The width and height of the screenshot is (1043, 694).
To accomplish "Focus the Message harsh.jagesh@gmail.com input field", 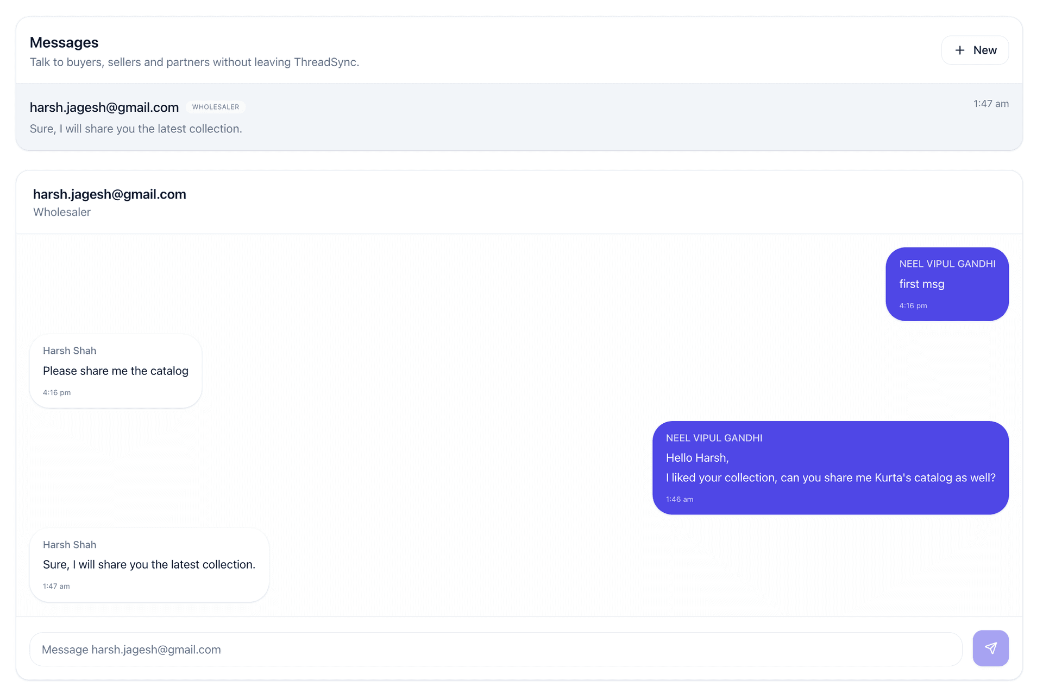I will (495, 649).
